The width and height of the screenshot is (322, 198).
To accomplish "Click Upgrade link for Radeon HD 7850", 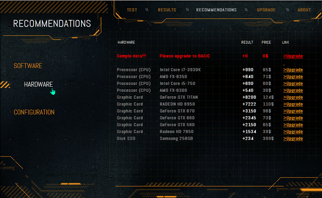I will coord(293,132).
